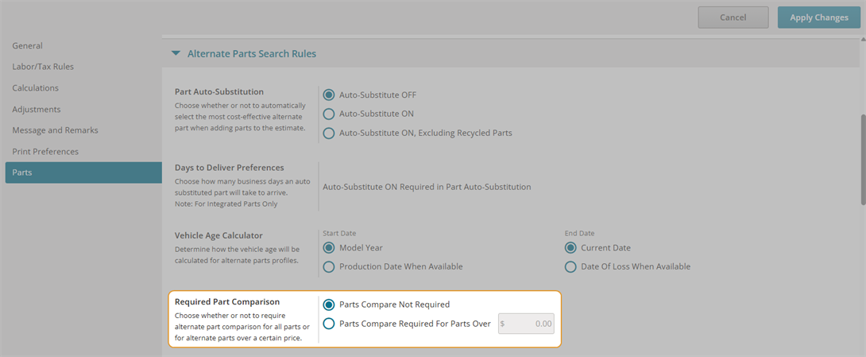
Task: Select Production Date When Available
Action: (329, 267)
